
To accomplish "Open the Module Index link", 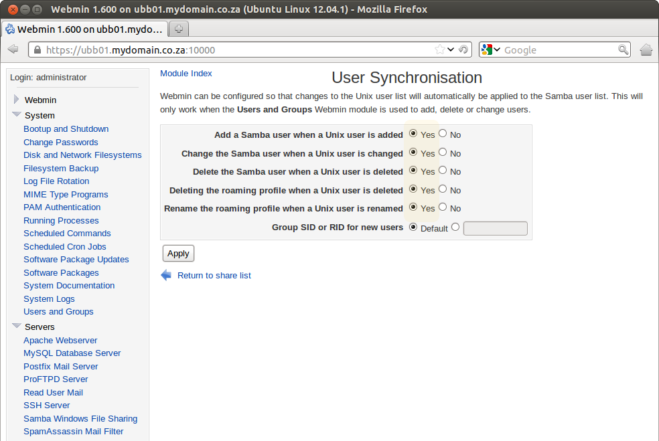I will [x=186, y=74].
